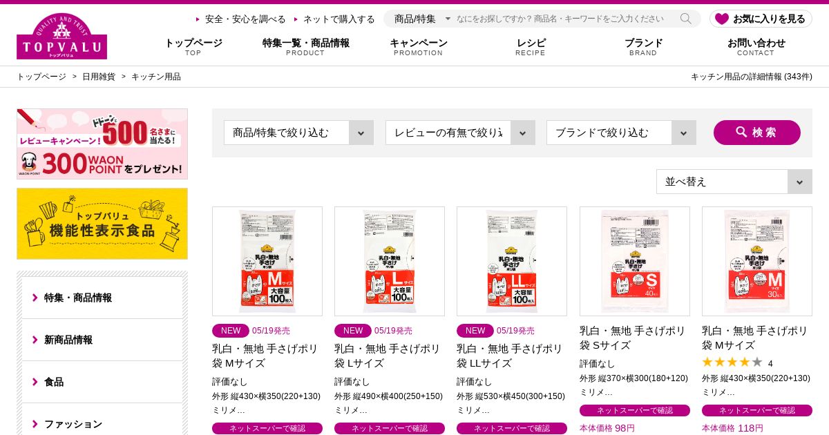Screen dimensions: 829x435
Task: Open Mサイズ 30枚 product image
Action: [x=757, y=261]
